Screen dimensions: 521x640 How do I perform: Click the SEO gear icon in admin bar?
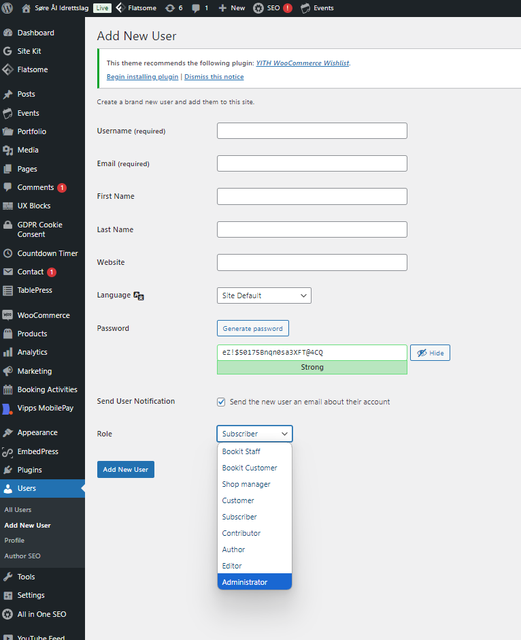point(258,8)
